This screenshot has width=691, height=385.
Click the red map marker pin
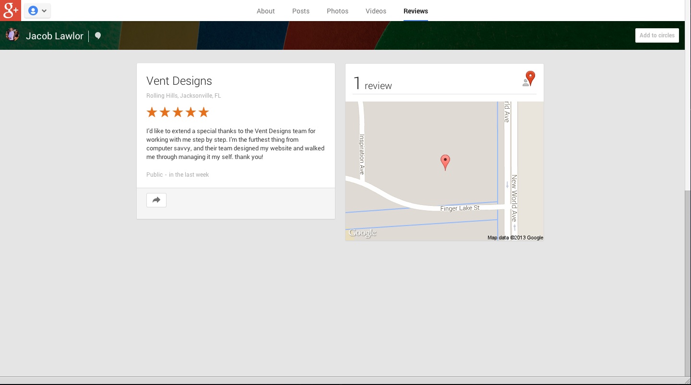point(445,163)
